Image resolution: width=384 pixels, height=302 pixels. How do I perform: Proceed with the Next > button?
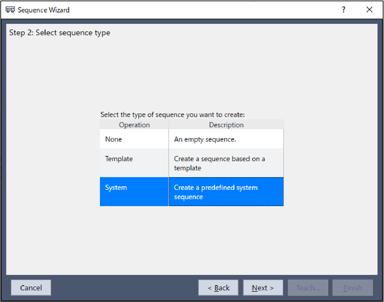click(263, 288)
